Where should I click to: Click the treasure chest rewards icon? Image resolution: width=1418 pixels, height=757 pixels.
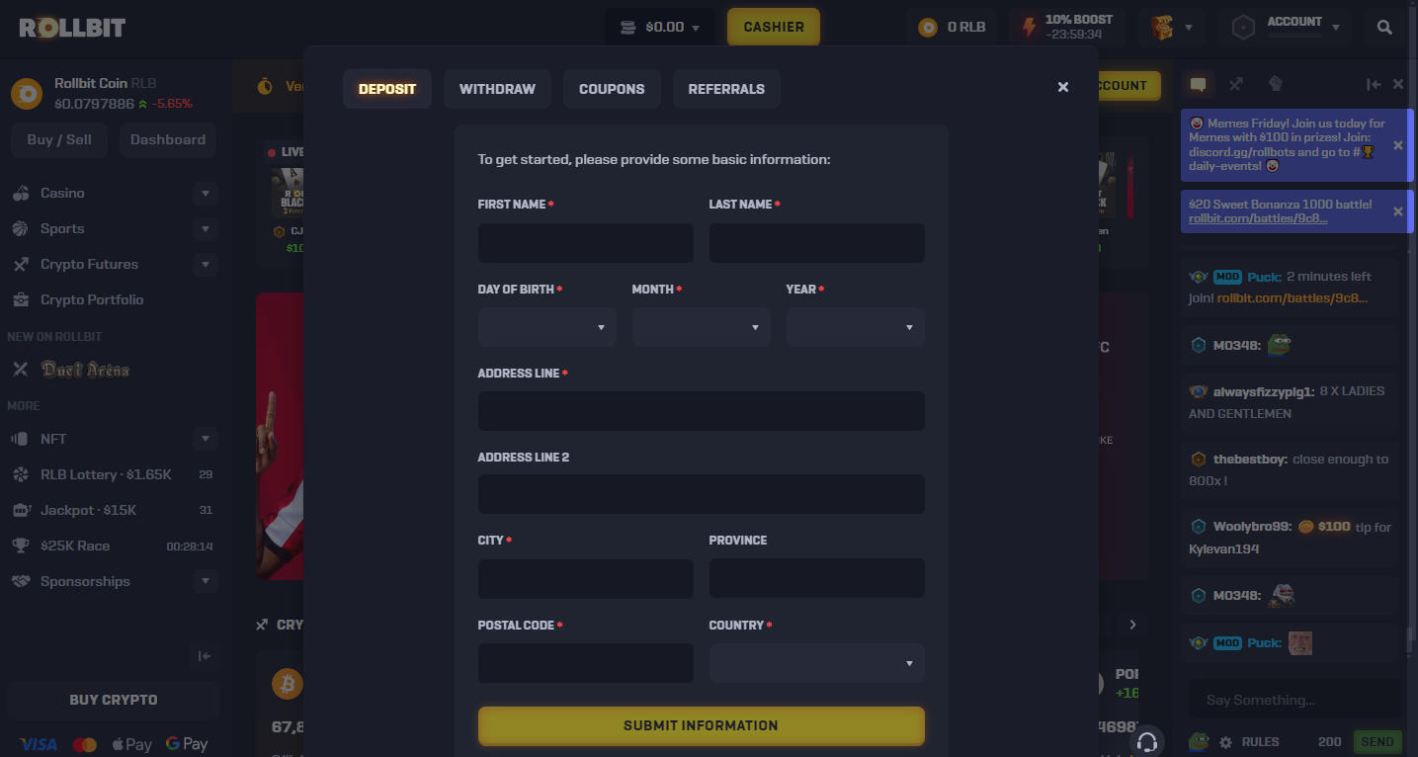[x=1162, y=28]
